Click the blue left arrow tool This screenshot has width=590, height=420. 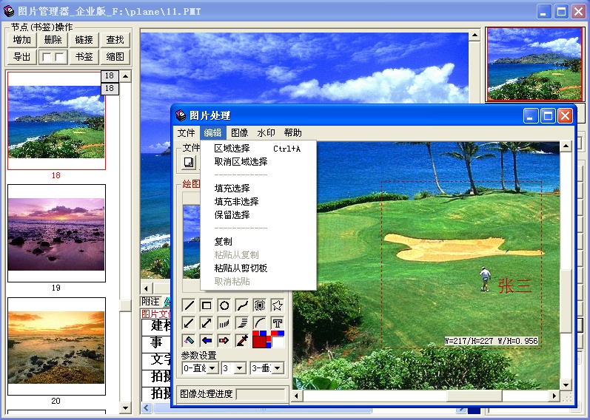(207, 341)
